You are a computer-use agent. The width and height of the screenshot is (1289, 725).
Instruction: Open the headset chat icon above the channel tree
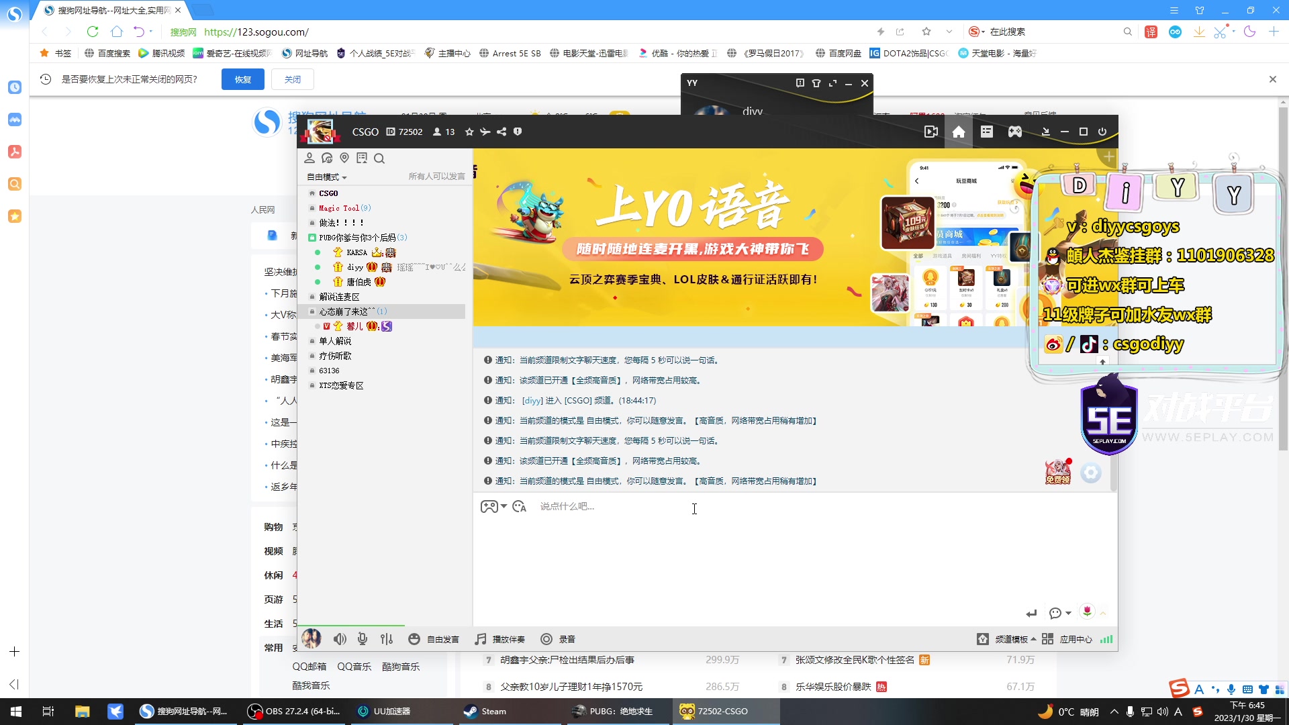point(327,158)
